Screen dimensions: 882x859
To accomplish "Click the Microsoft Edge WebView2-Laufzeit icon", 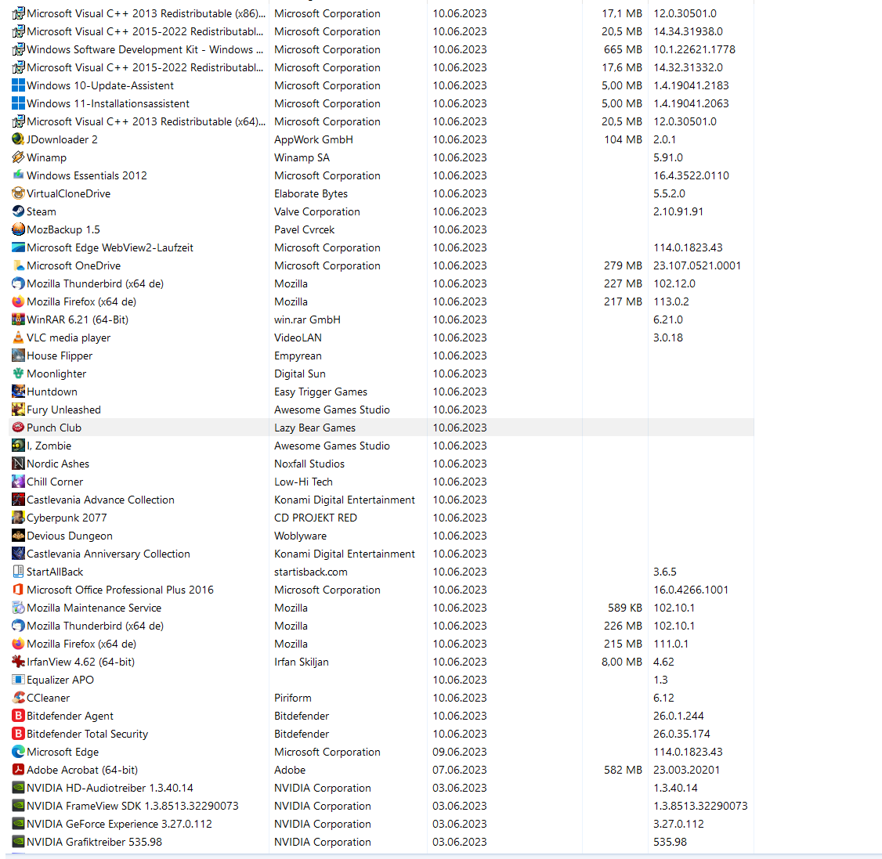I will point(18,247).
